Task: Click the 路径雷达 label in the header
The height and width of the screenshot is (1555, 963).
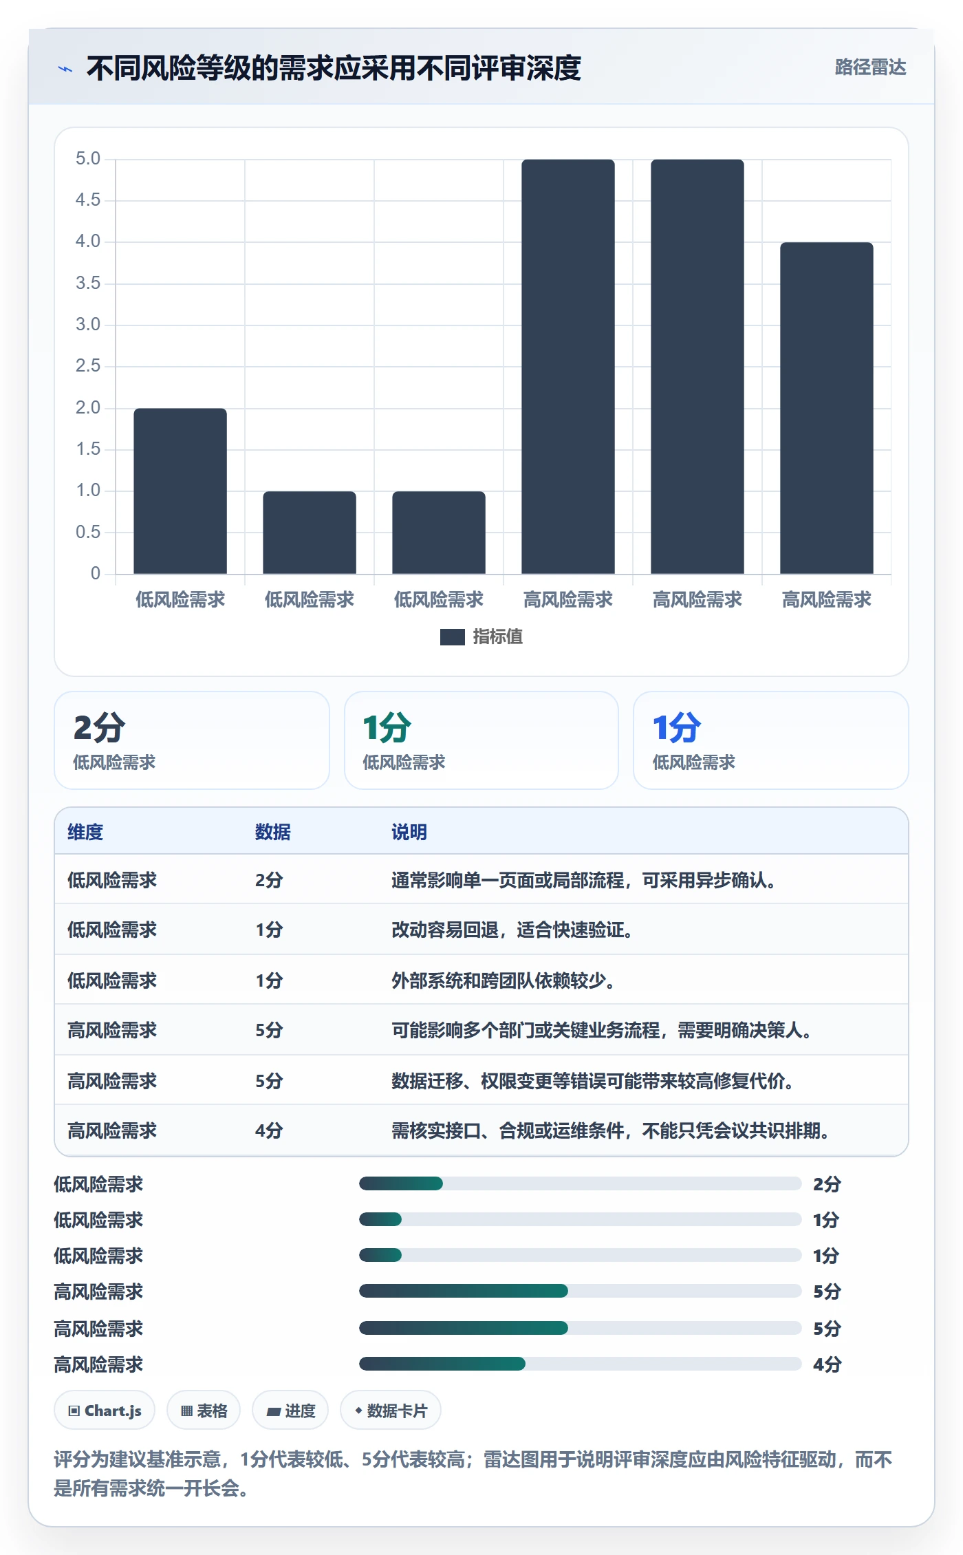Action: click(x=870, y=67)
